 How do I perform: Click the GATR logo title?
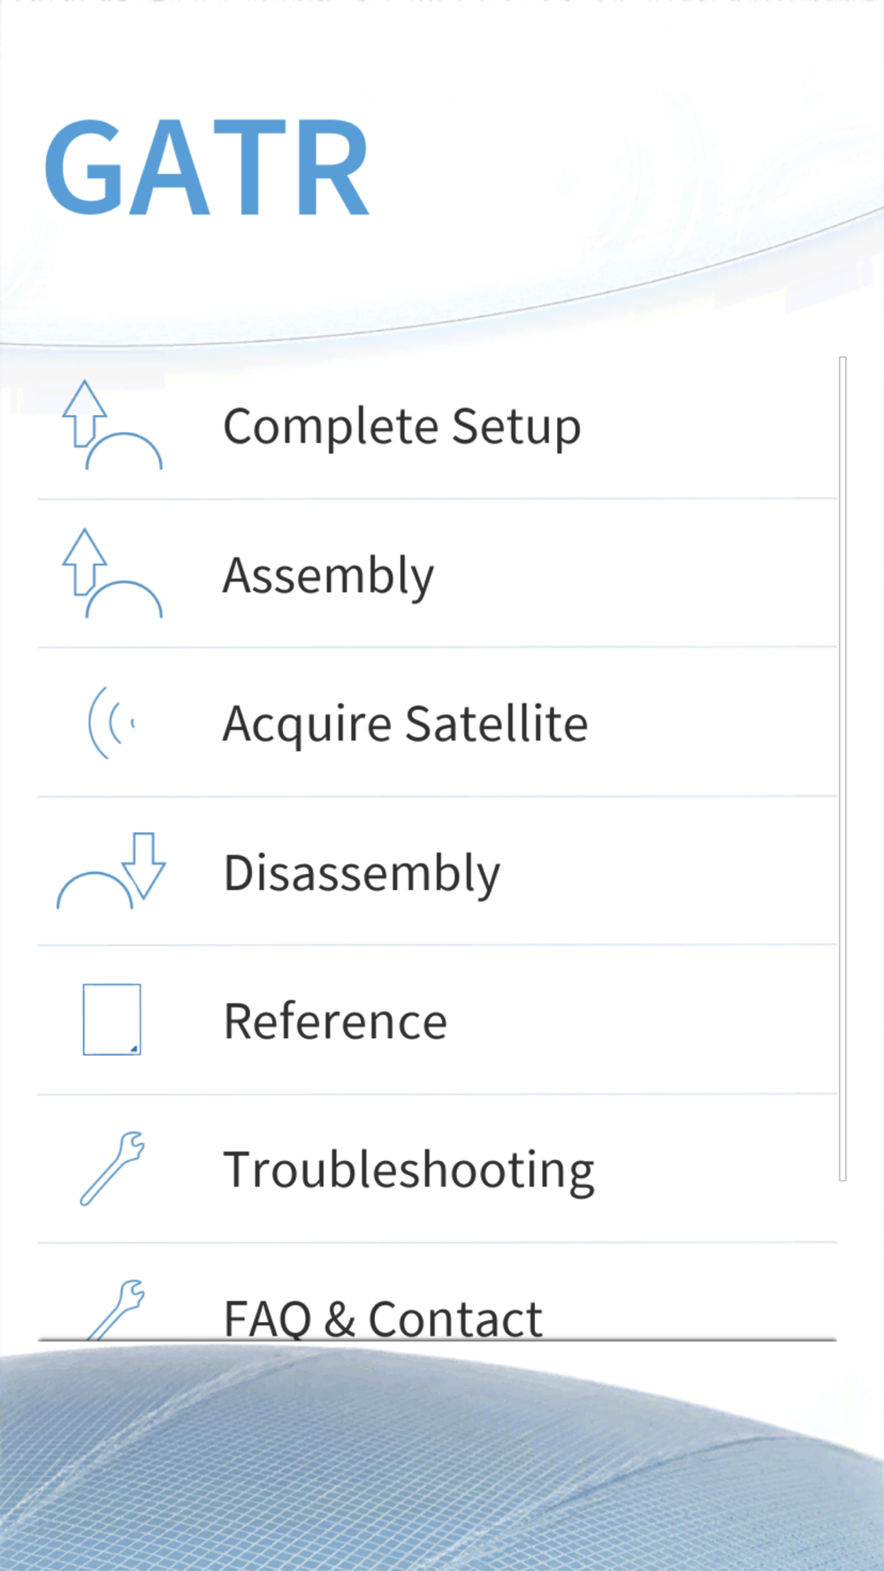[206, 168]
